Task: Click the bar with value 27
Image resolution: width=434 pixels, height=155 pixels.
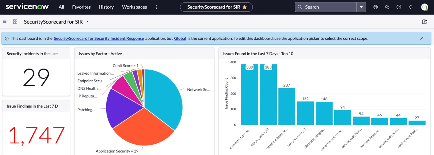Action: pyautogui.click(x=417, y=123)
